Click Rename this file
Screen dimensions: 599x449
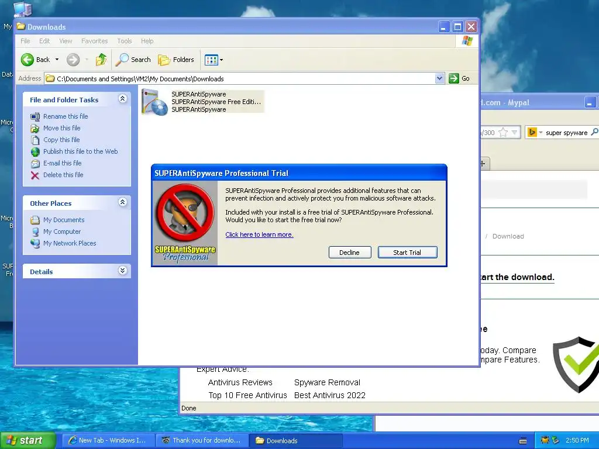click(x=66, y=116)
